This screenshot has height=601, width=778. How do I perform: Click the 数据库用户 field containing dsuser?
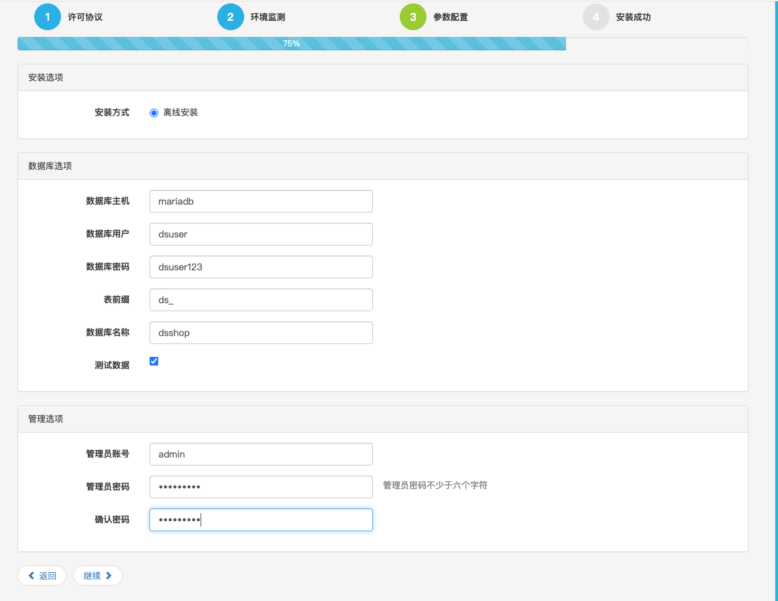click(x=261, y=234)
